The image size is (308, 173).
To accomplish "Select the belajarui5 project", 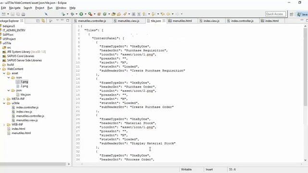I will (9, 26).
